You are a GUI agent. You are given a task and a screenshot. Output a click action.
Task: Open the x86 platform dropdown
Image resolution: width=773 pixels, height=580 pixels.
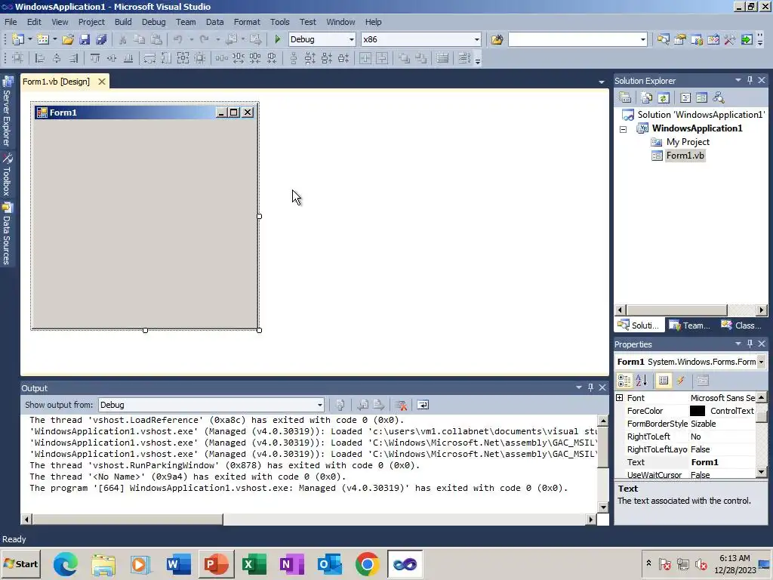477,39
